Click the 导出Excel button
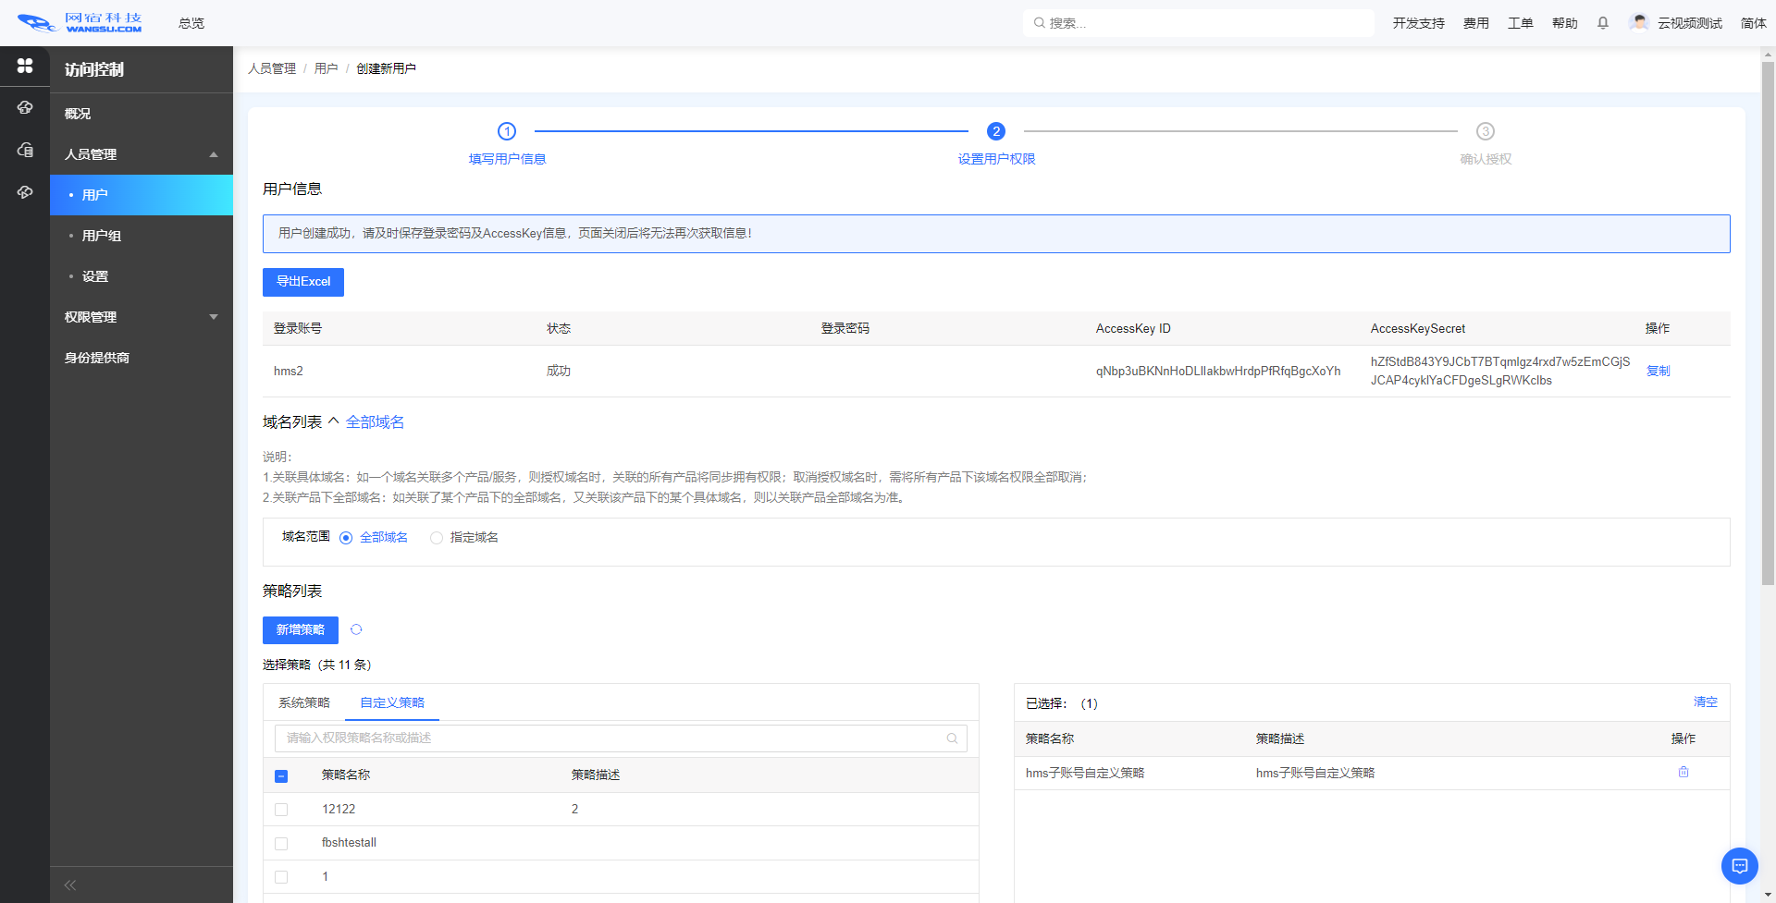The height and width of the screenshot is (903, 1776). pos(303,282)
